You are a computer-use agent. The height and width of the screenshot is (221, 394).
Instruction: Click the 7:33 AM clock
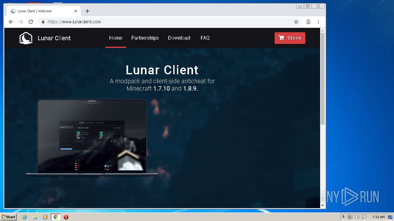tap(378, 217)
